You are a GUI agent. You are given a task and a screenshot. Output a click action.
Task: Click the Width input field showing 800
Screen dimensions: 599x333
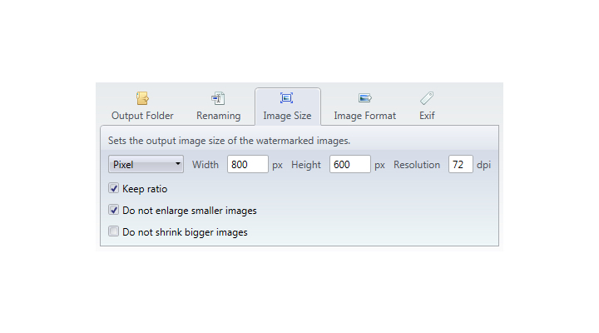(248, 164)
